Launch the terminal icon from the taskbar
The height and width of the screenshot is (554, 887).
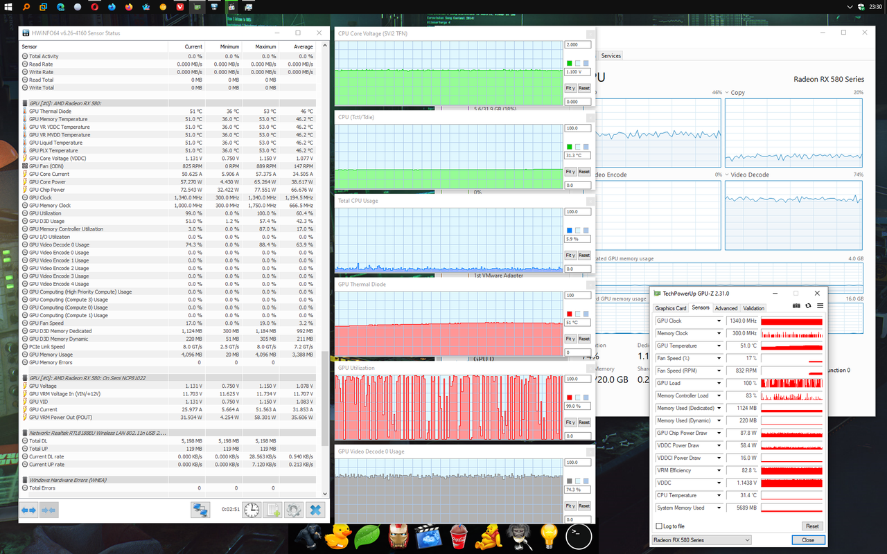(x=579, y=536)
